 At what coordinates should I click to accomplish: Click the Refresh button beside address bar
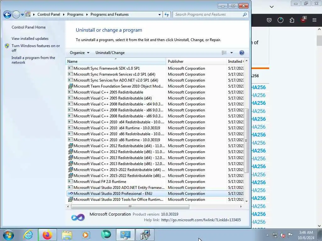(x=167, y=14)
